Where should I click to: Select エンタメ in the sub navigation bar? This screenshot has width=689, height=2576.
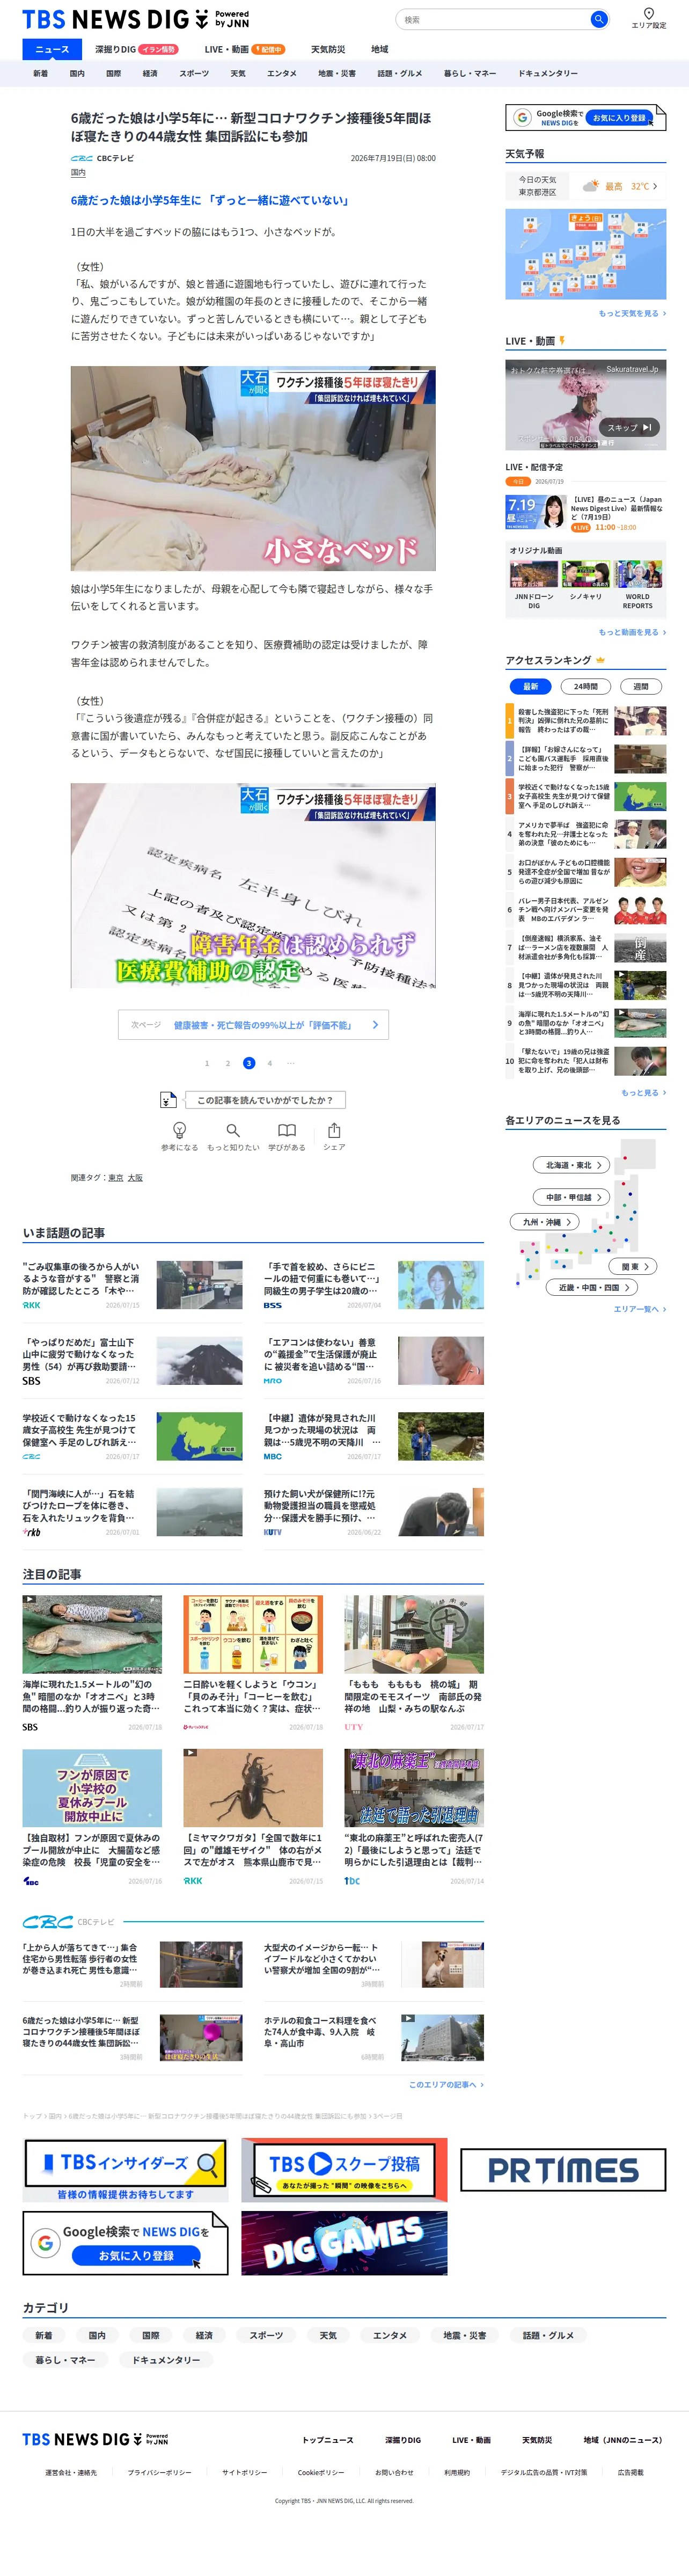(x=282, y=73)
